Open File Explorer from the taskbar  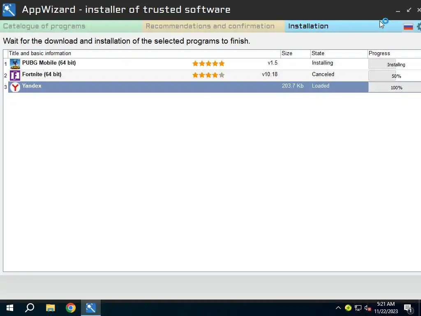(50, 308)
